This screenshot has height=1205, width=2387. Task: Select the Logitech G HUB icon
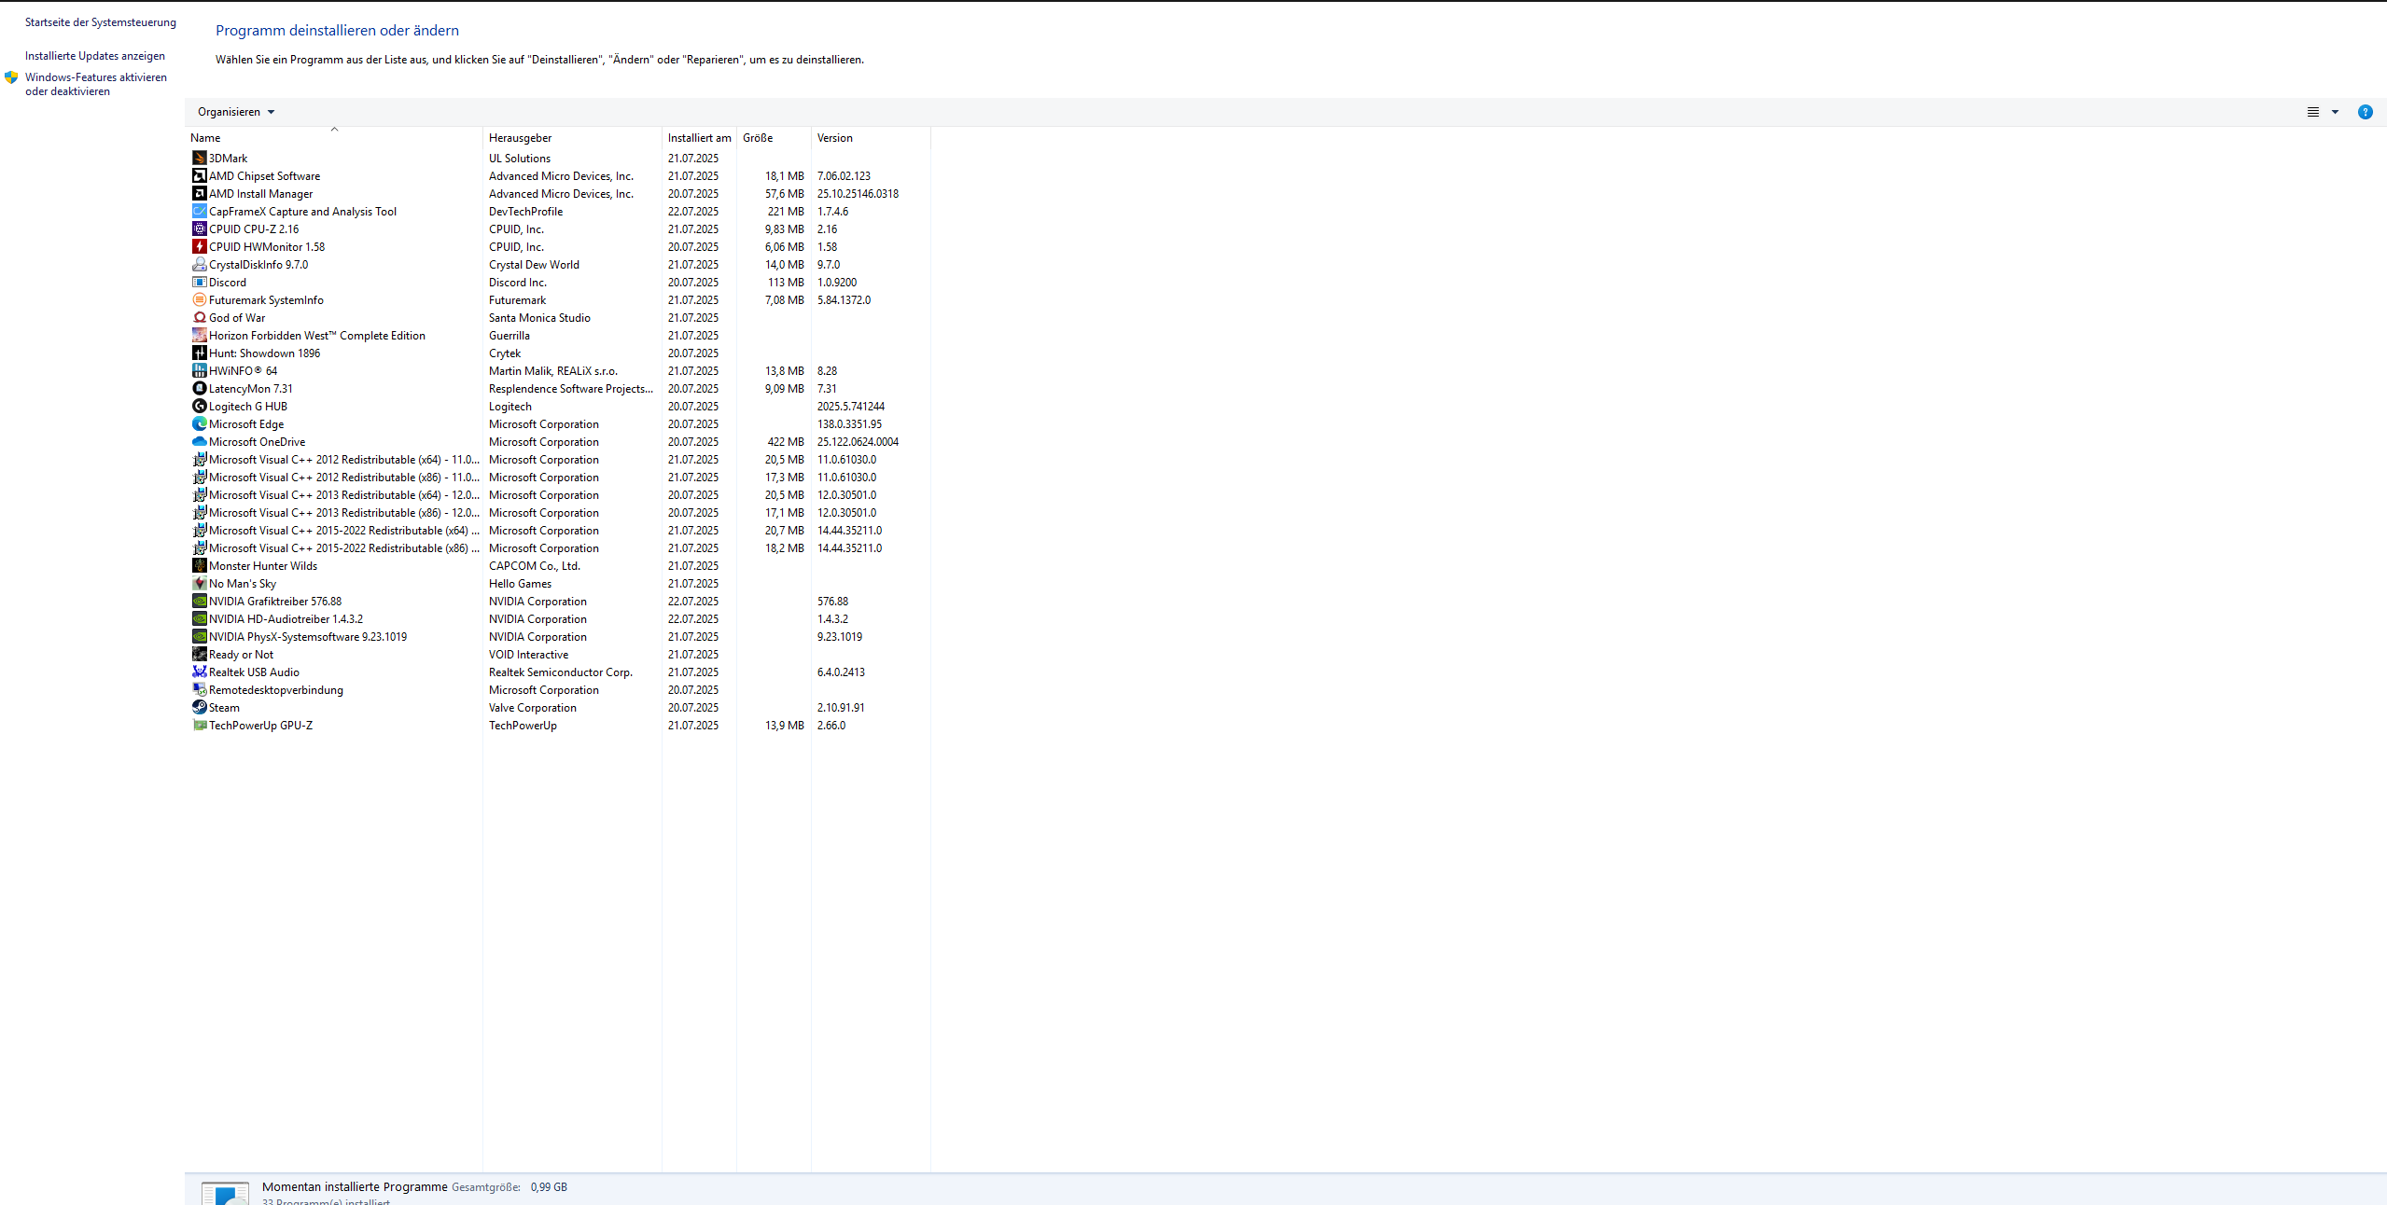199,406
